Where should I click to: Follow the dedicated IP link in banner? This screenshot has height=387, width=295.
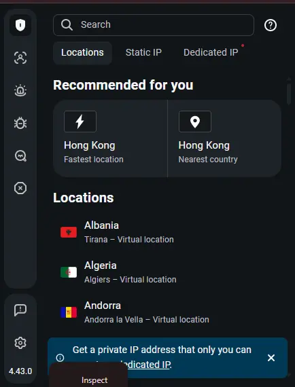click(x=147, y=365)
